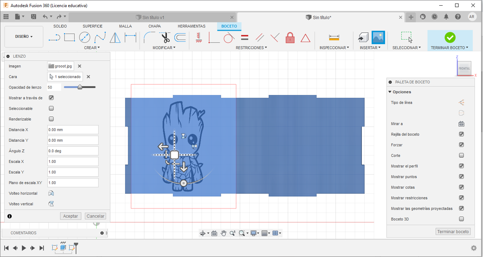Select the Sketch Dimension tool
The height and width of the screenshot is (257, 483).
click(131, 37)
